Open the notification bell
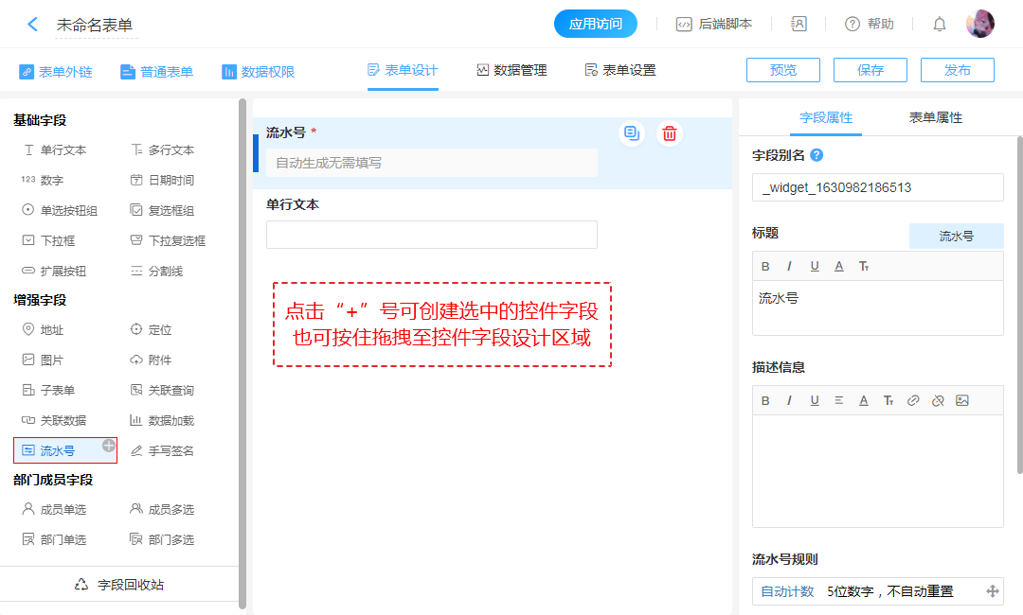The height and width of the screenshot is (615, 1023). (939, 25)
